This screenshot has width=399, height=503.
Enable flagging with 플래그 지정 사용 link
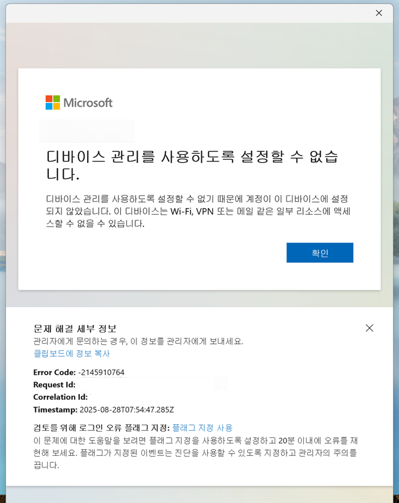click(x=202, y=428)
